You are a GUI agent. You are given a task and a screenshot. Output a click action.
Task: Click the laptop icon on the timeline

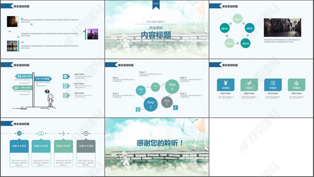41,133
